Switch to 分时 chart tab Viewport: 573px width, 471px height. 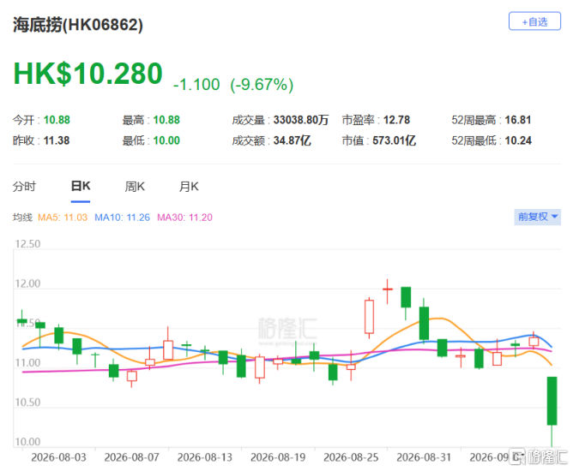(24, 187)
